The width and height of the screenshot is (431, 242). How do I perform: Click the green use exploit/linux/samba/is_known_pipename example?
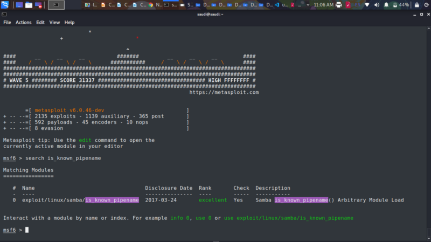[x=289, y=218]
